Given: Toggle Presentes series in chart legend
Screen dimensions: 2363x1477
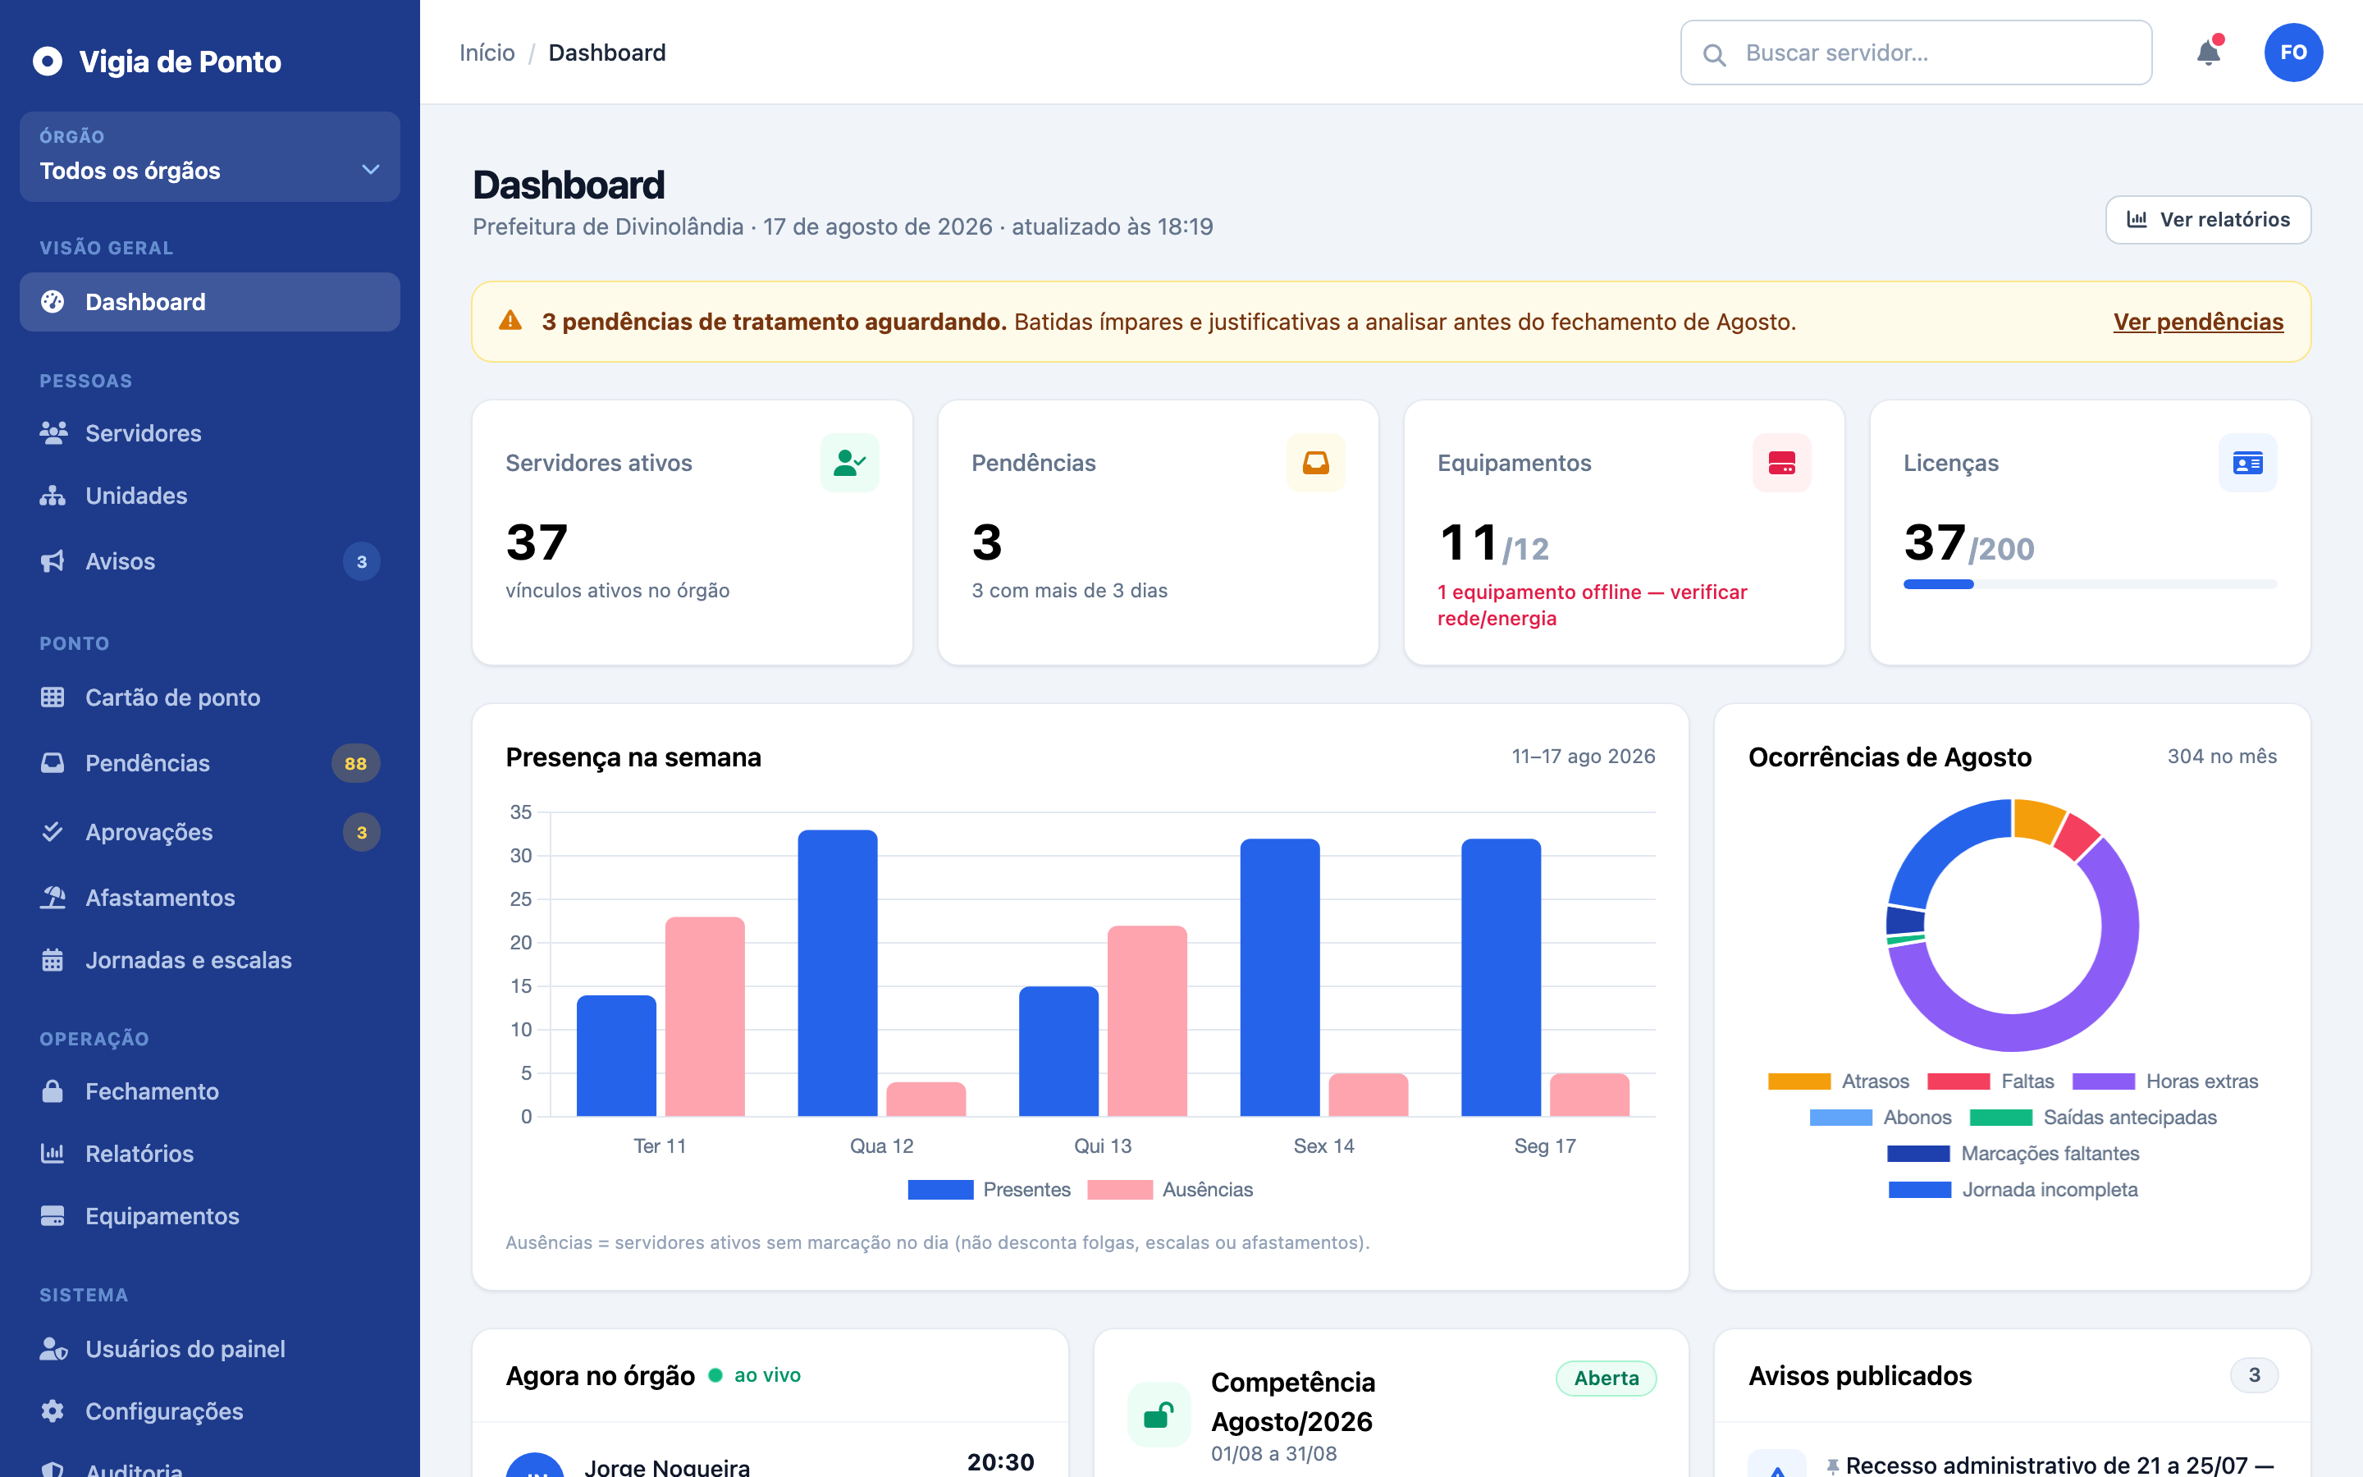Looking at the screenshot, I should pos(988,1189).
